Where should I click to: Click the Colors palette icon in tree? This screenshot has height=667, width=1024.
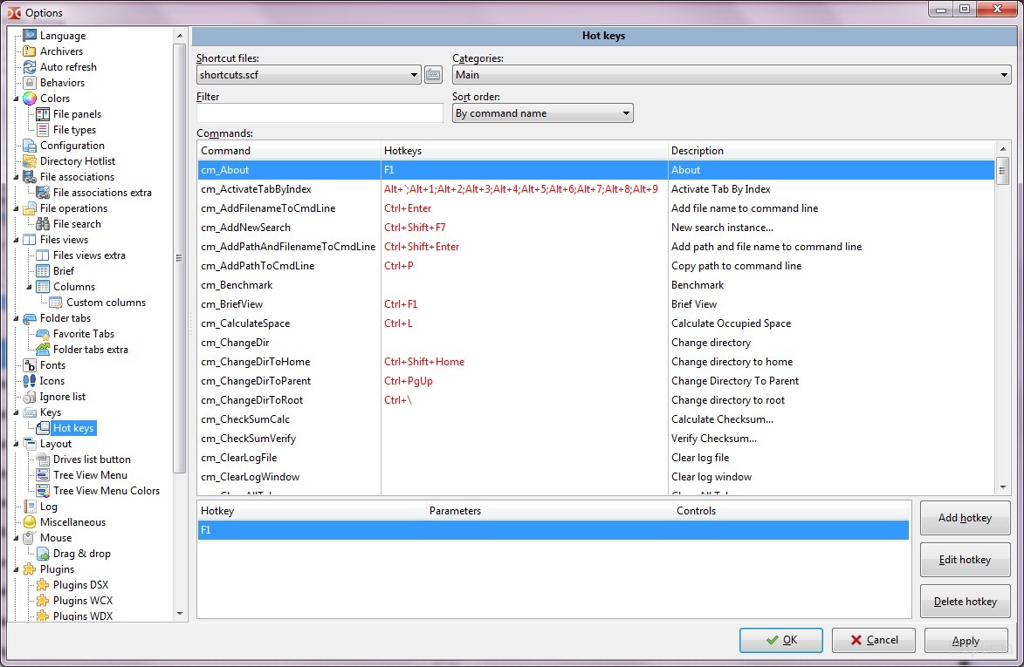tap(30, 99)
